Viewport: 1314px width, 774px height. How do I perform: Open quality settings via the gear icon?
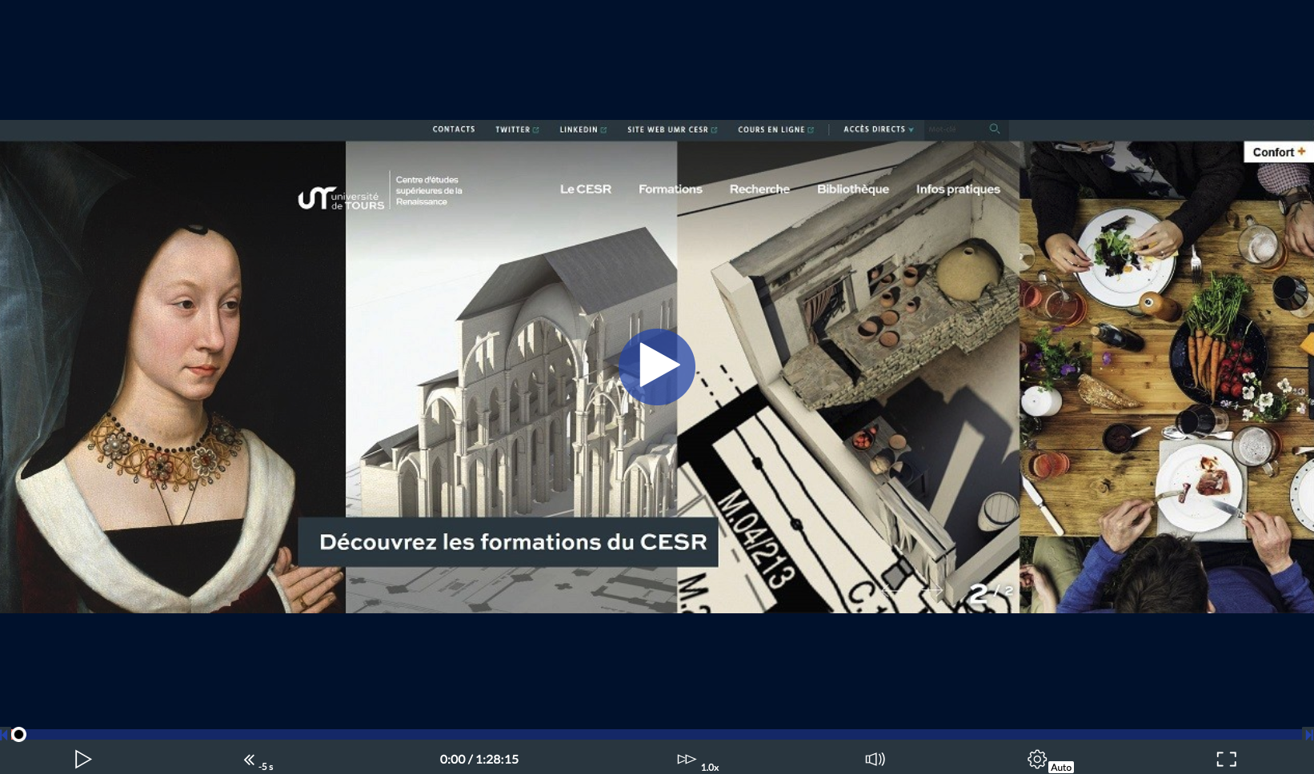pyautogui.click(x=1037, y=759)
